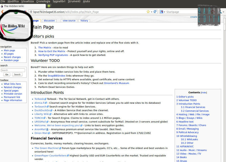Hide the Contents box via [hide]

point(204,93)
